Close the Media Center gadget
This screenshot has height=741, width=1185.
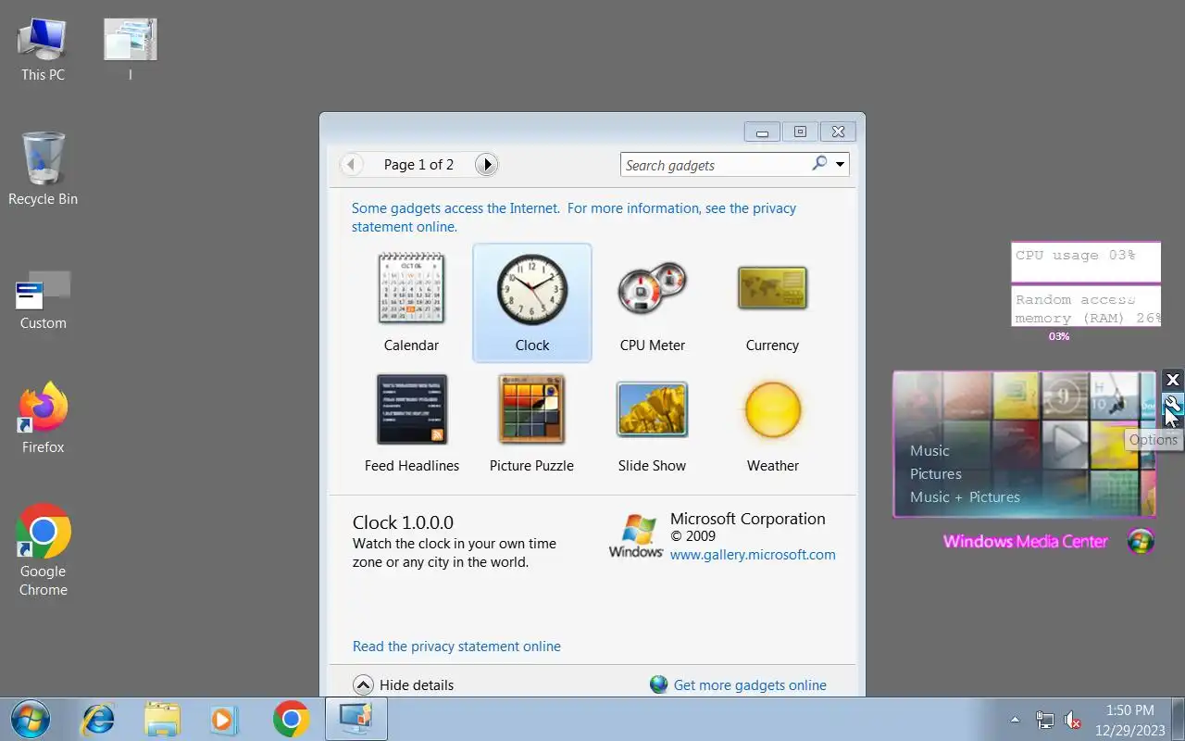coord(1173,380)
